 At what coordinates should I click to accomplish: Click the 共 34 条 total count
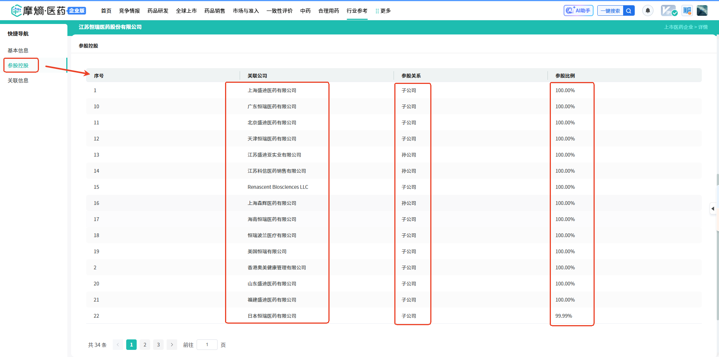click(97, 345)
